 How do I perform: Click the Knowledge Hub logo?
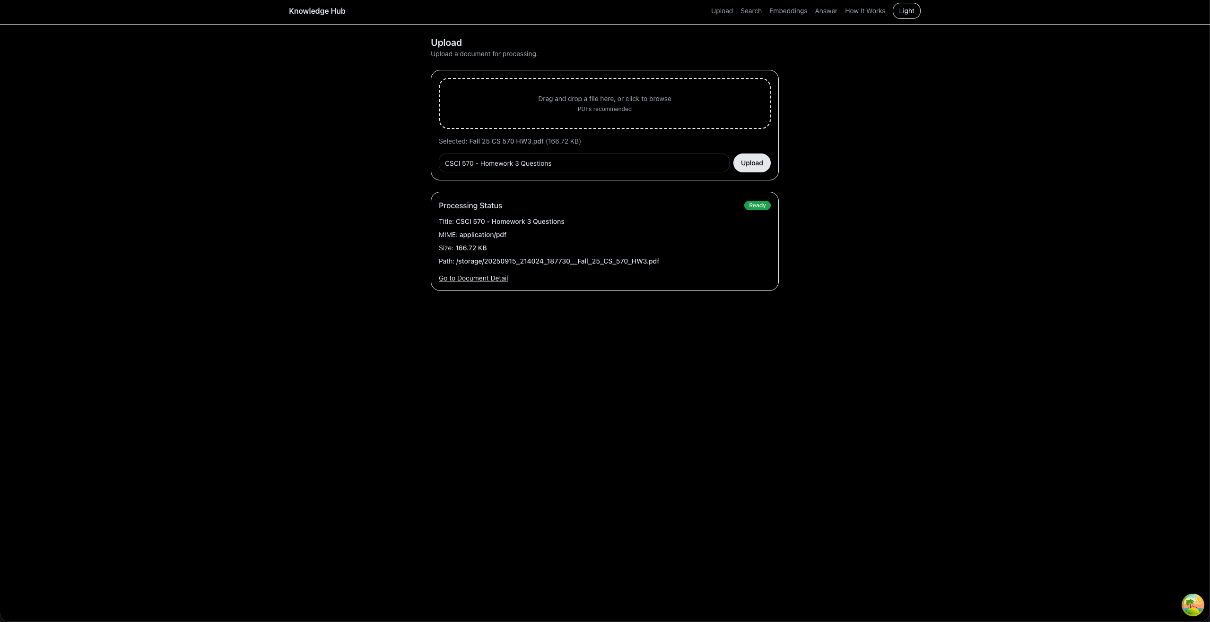click(316, 10)
